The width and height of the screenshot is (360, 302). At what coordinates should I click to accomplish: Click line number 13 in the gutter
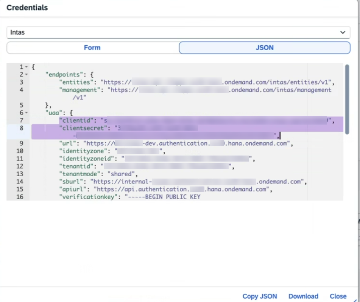20,174
